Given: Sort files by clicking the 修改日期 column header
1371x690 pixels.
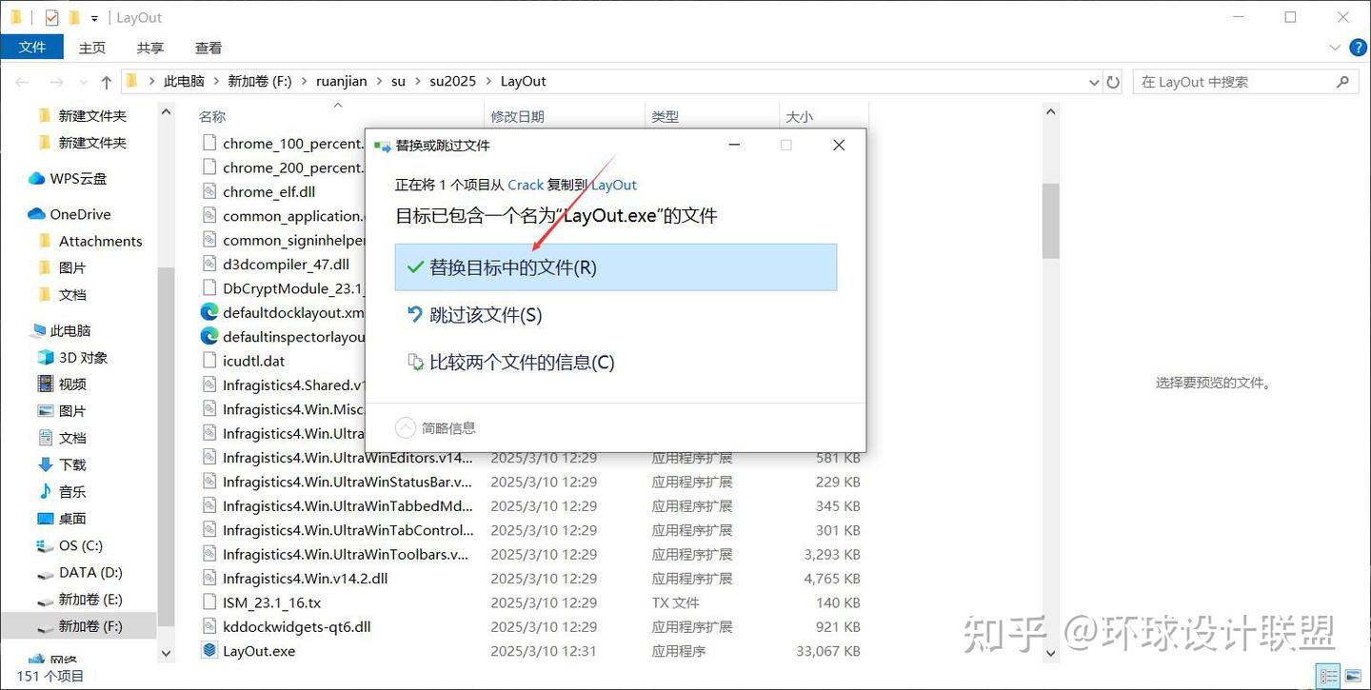Looking at the screenshot, I should point(518,116).
